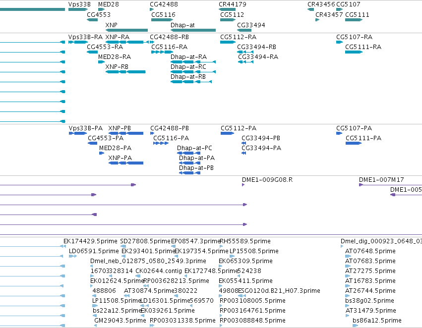The height and width of the screenshot is (328, 422).
Task: Open the CG5112-RA transcript
Action: coord(228,42)
